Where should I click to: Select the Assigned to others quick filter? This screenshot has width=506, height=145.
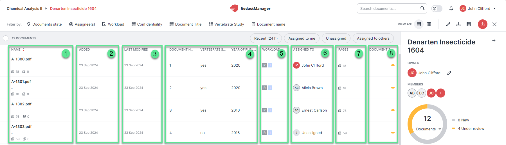pos(373,38)
